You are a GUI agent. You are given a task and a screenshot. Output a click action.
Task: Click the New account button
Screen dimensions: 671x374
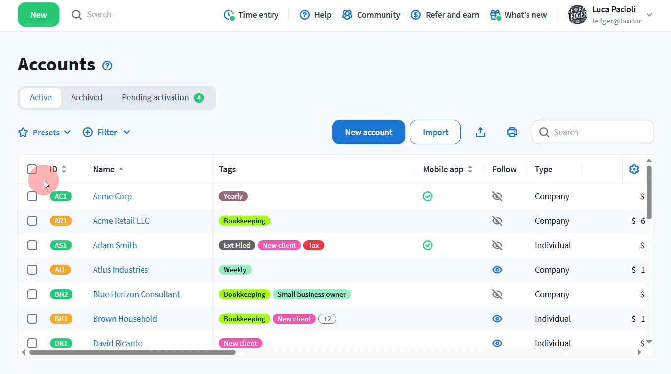click(x=368, y=132)
